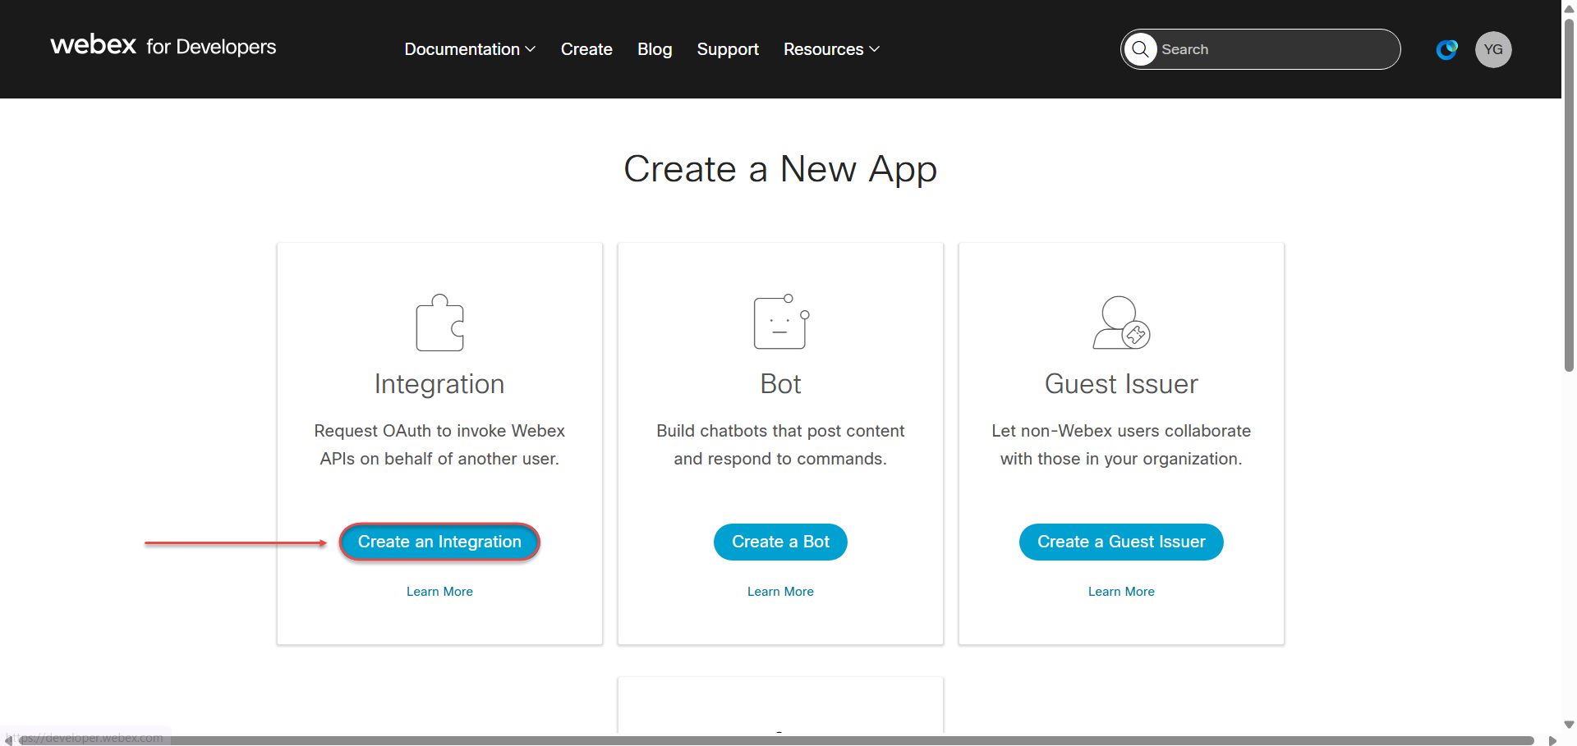Image resolution: width=1577 pixels, height=746 pixels.
Task: Click the vertical scrollbar down arrow
Action: pyautogui.click(x=1569, y=725)
